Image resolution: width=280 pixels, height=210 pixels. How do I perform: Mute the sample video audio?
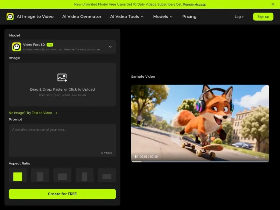257,157
